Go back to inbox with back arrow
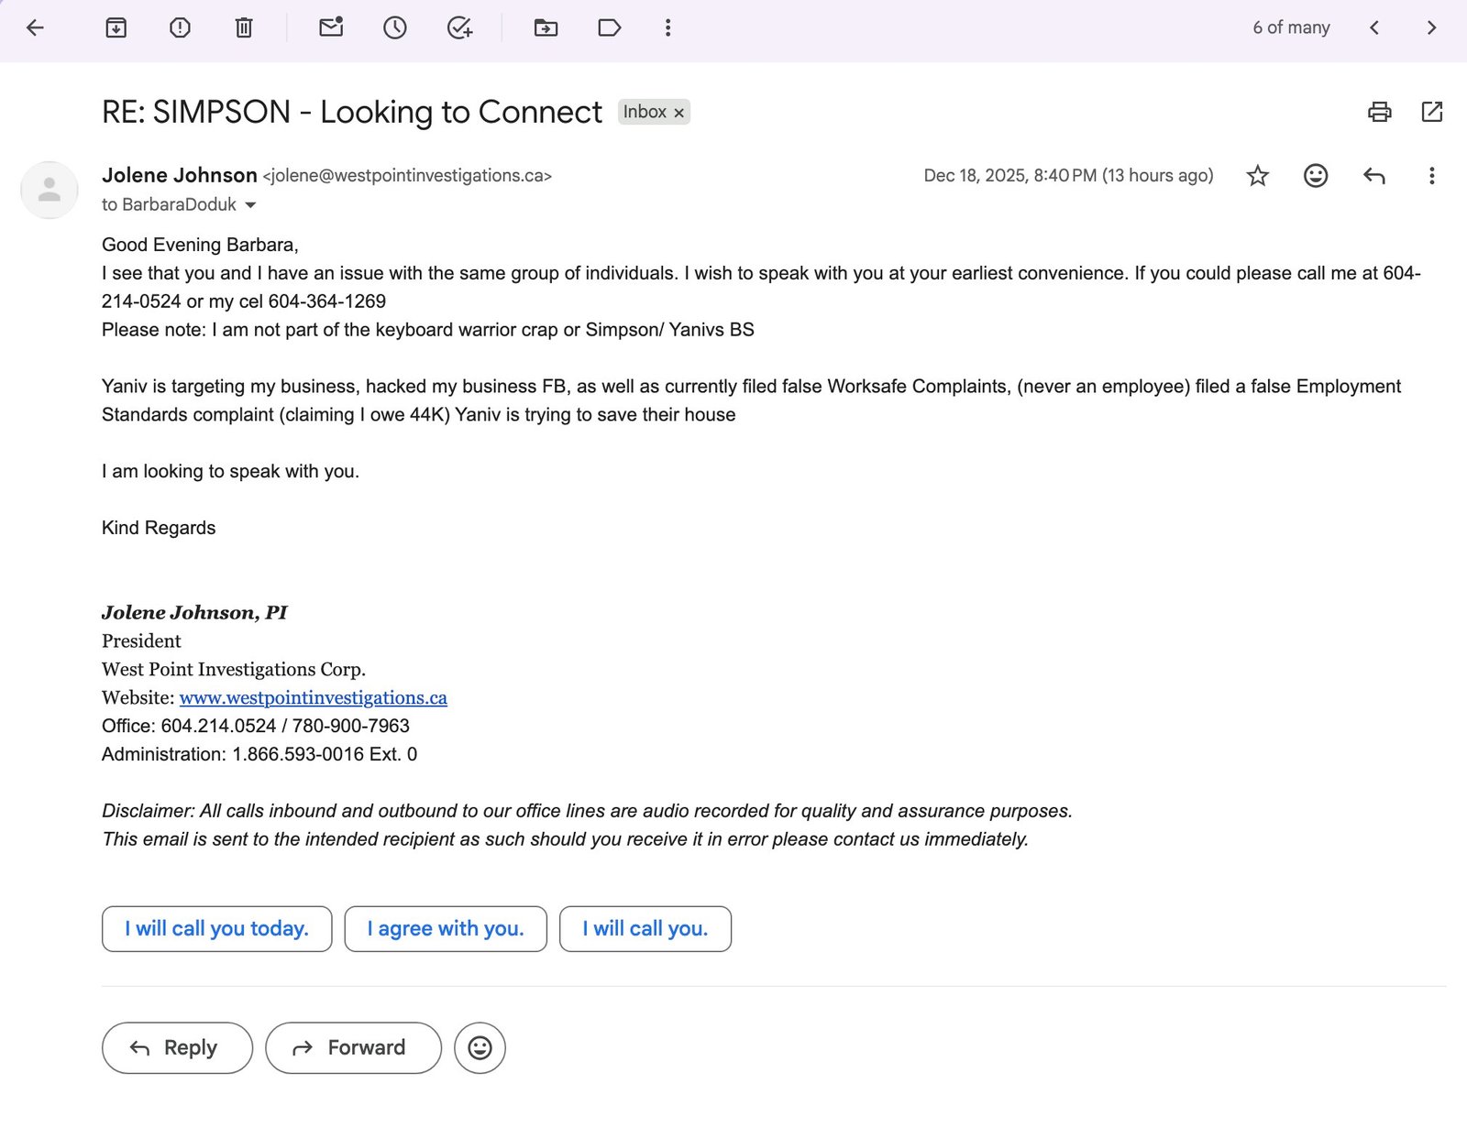 point(35,27)
